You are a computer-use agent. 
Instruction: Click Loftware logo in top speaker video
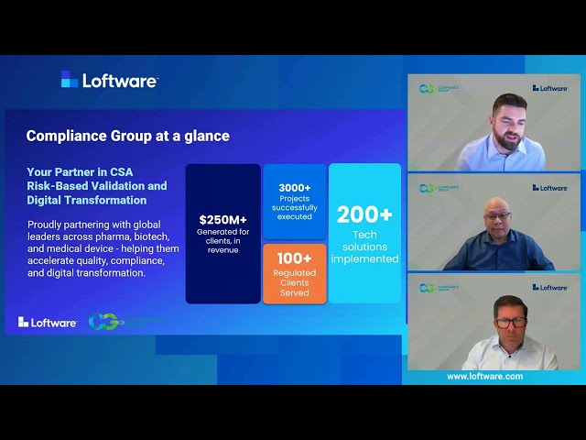click(549, 88)
